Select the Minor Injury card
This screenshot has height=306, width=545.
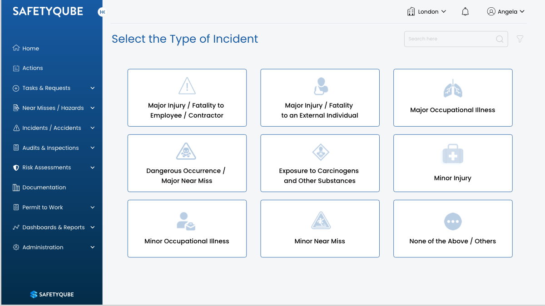click(x=453, y=163)
